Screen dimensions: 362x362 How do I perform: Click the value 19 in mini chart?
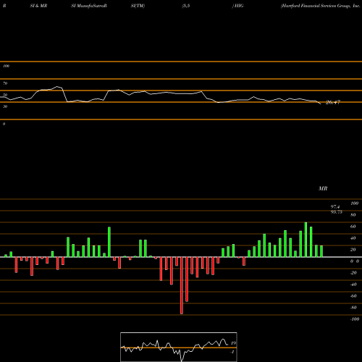point(233,343)
